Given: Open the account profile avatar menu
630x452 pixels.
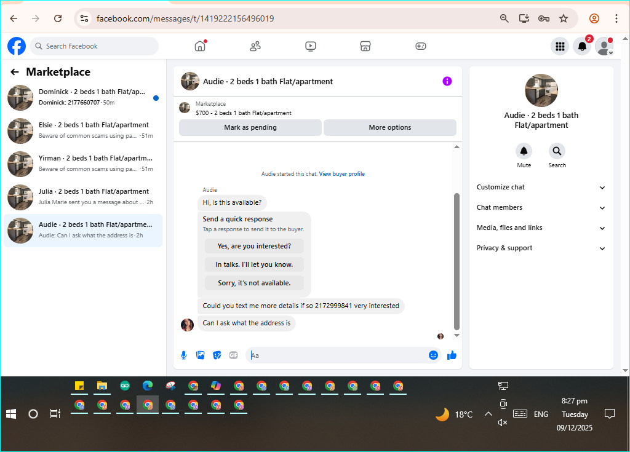Looking at the screenshot, I should pos(604,47).
